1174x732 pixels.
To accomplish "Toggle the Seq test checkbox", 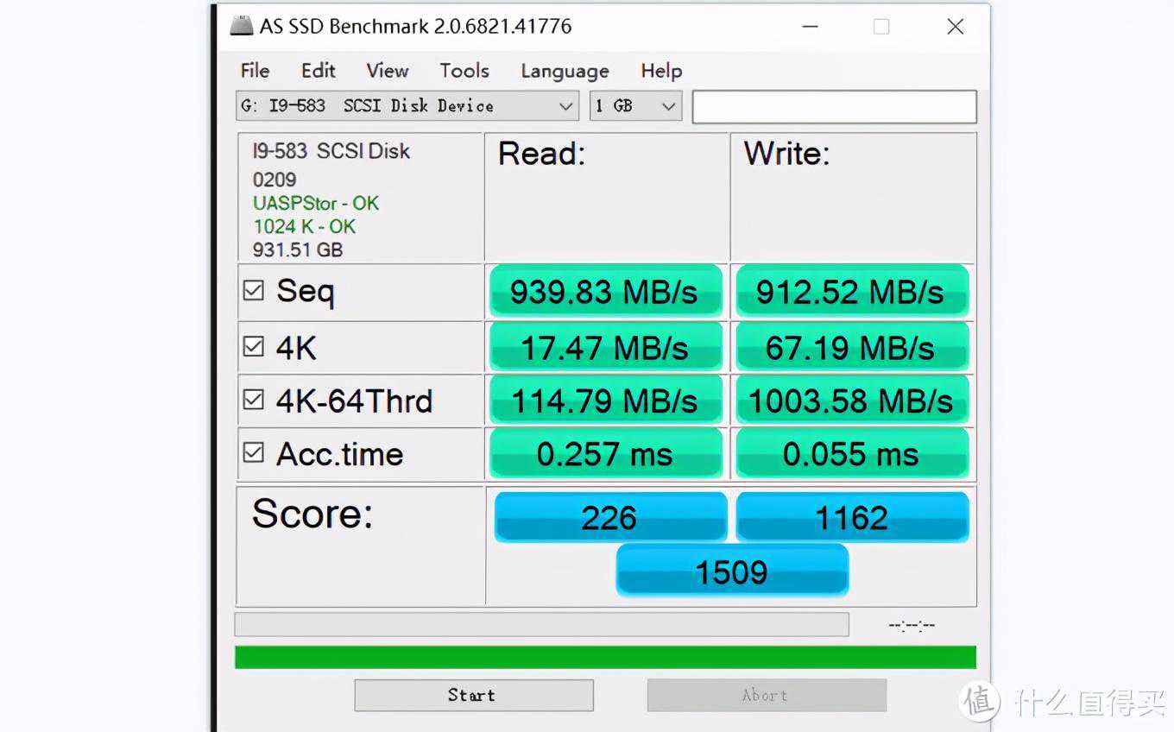I will pos(254,291).
